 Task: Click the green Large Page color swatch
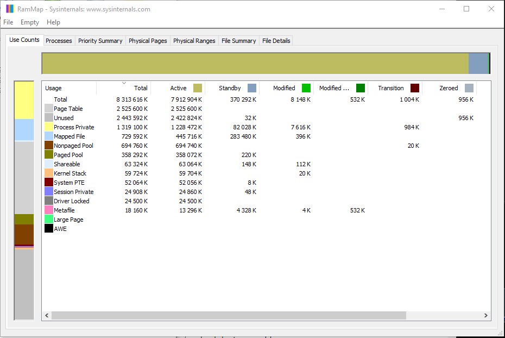click(49, 220)
